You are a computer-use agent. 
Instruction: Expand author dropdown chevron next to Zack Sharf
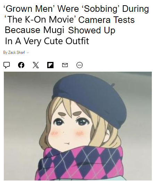coord(28,53)
